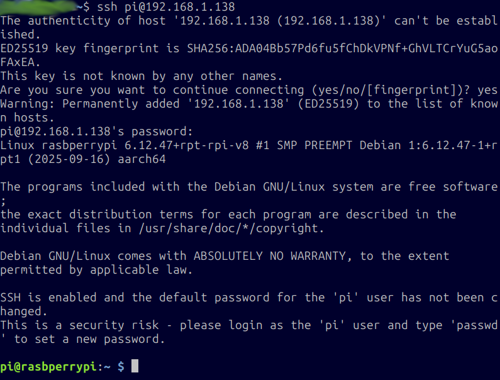The height and width of the screenshot is (380, 500).
Task: Click the typed 'yes' answer
Action: tap(488, 90)
